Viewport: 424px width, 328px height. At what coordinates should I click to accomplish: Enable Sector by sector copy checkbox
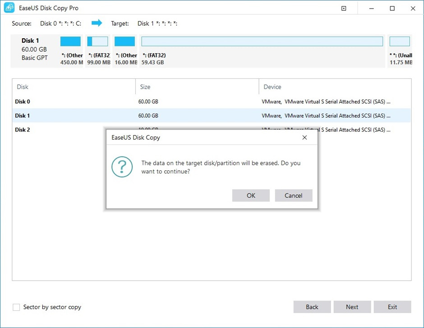pos(16,307)
